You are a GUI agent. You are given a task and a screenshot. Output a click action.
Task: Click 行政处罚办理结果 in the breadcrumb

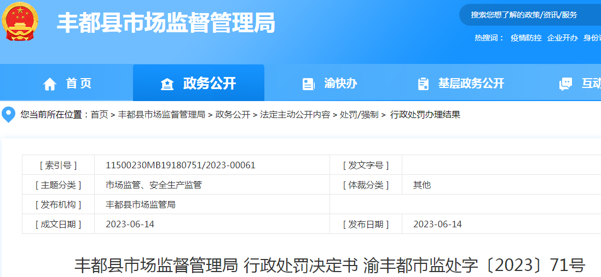[425, 114]
